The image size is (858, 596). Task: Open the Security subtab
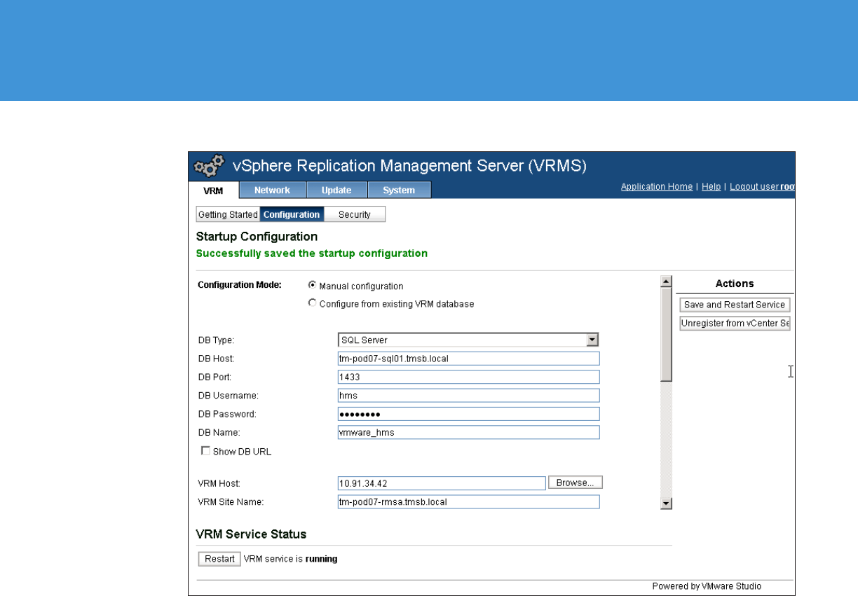tap(355, 214)
